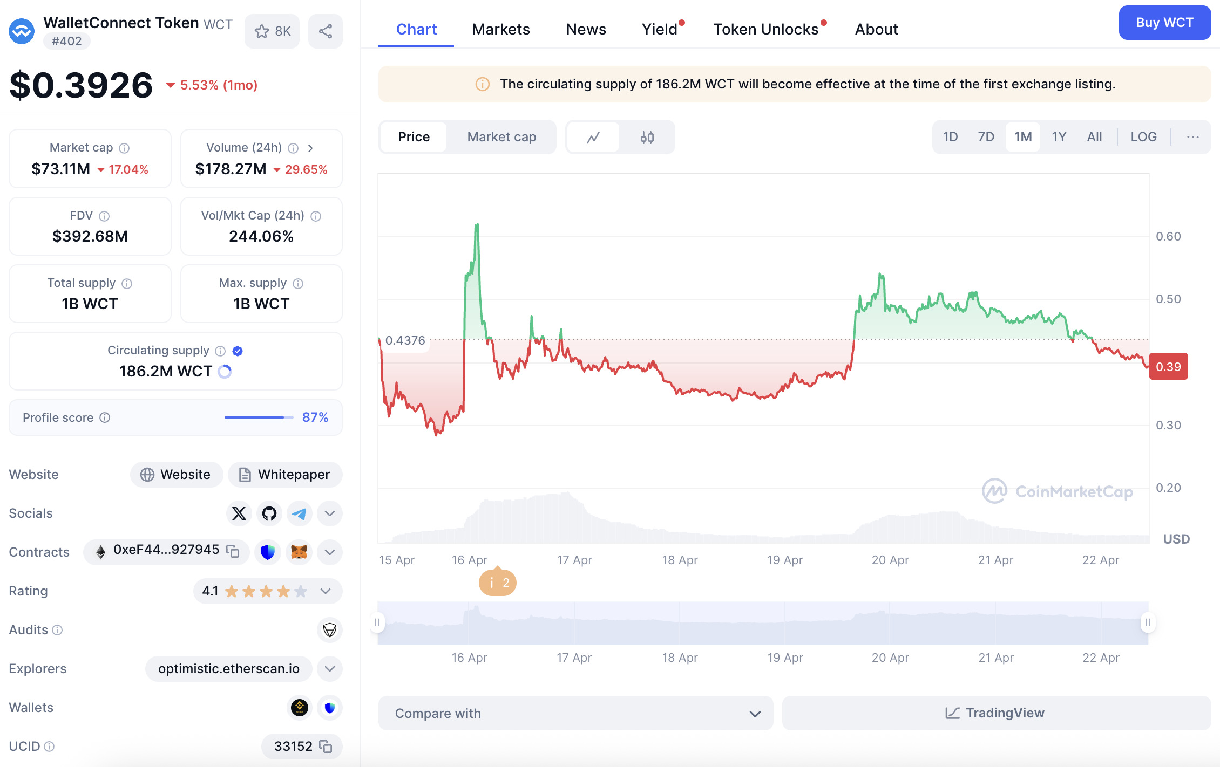Toggle LOG scale on chart
Screen dimensions: 1220x767
tap(1143, 137)
